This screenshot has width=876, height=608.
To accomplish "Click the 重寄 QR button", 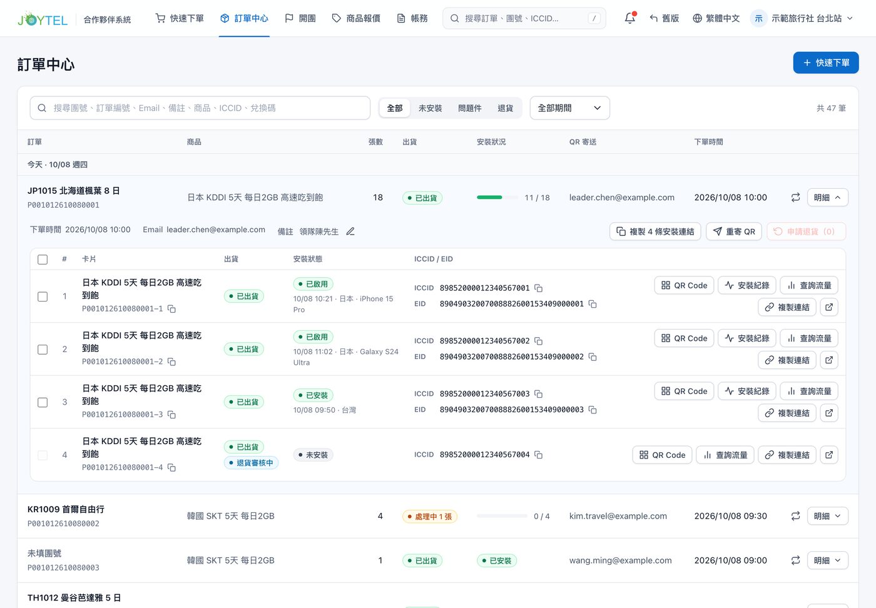I will click(x=734, y=231).
